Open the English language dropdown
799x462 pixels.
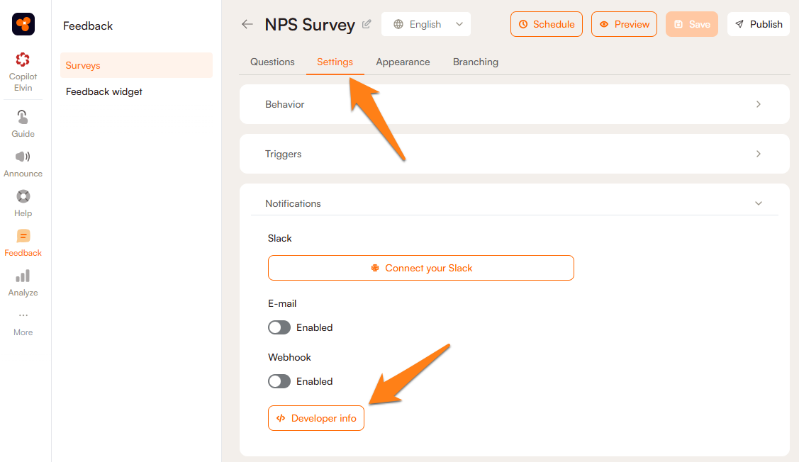tap(426, 24)
